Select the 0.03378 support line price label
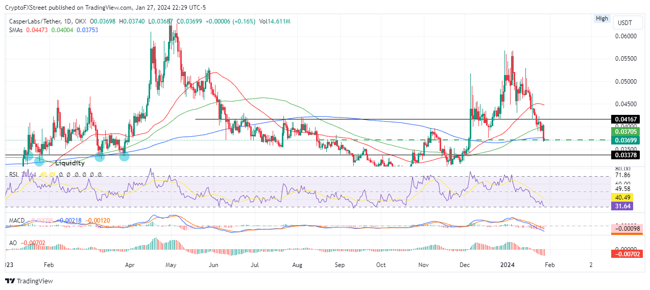 (x=626, y=155)
